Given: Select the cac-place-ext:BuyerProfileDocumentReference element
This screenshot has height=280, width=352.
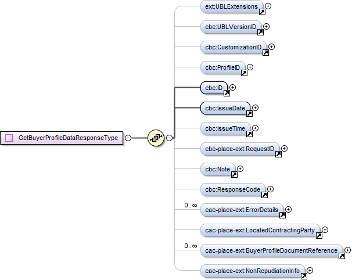Looking at the screenshot, I should coord(270,250).
